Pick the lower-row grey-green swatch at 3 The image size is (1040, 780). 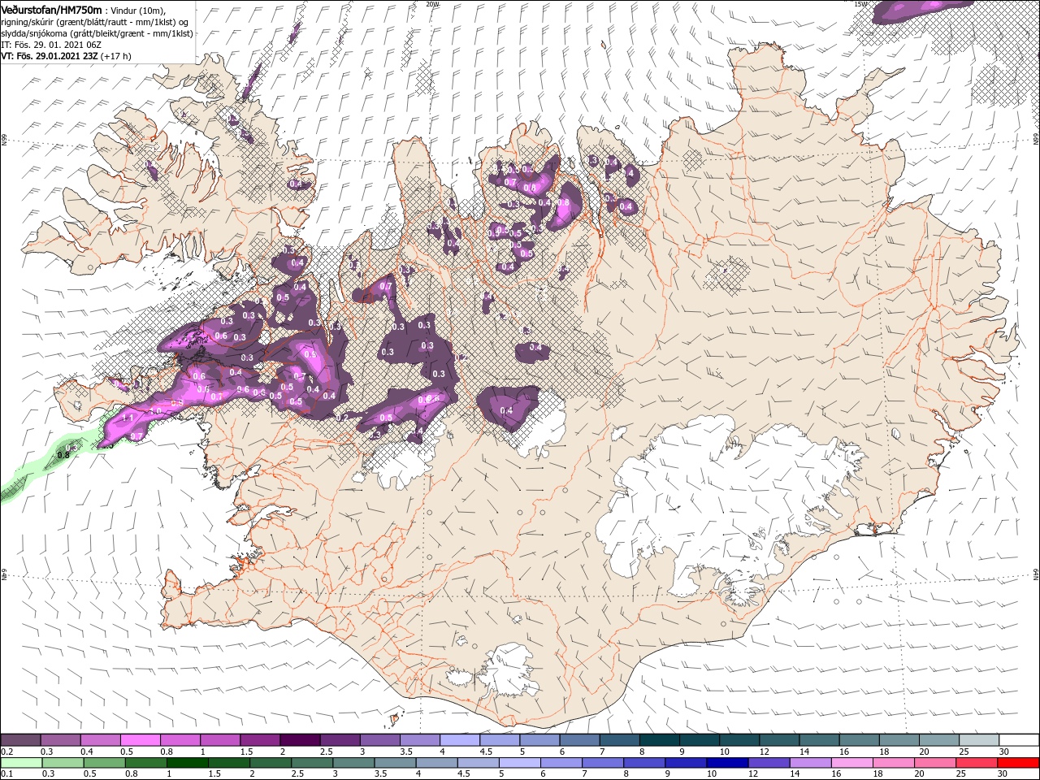(353, 763)
